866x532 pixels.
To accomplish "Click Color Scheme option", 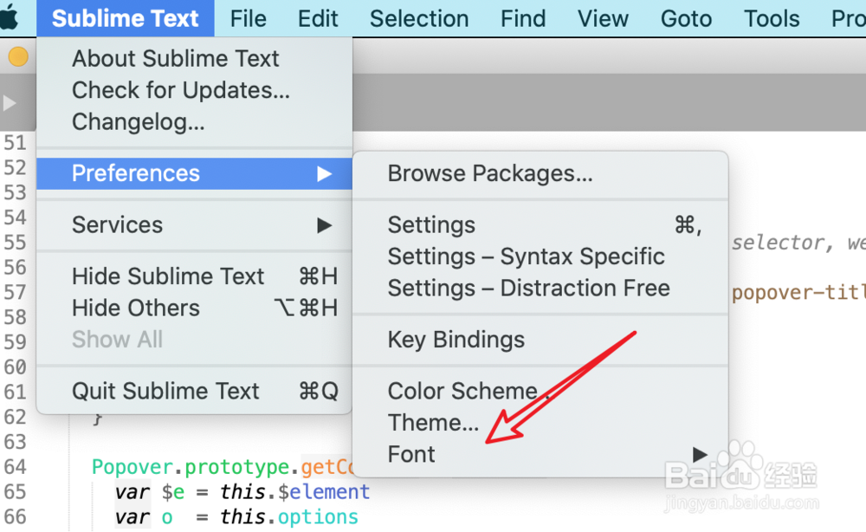I will [462, 391].
